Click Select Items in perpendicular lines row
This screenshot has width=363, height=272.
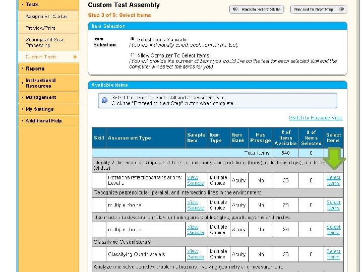(x=333, y=205)
